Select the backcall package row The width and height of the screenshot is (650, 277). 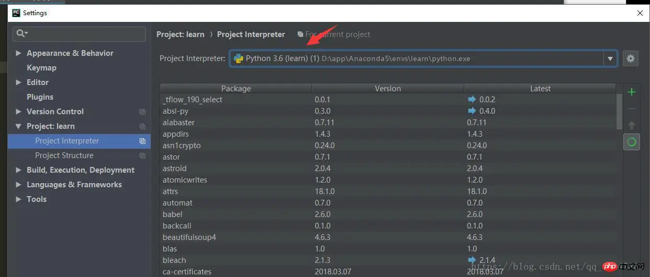388,226
